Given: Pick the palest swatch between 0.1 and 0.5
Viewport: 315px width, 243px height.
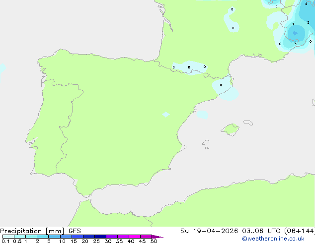Looking at the screenshot, I should (8, 237).
